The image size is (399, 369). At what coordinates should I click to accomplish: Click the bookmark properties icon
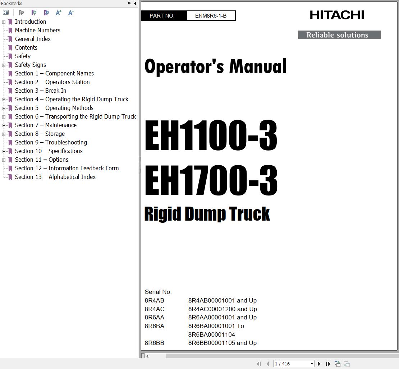(46, 13)
